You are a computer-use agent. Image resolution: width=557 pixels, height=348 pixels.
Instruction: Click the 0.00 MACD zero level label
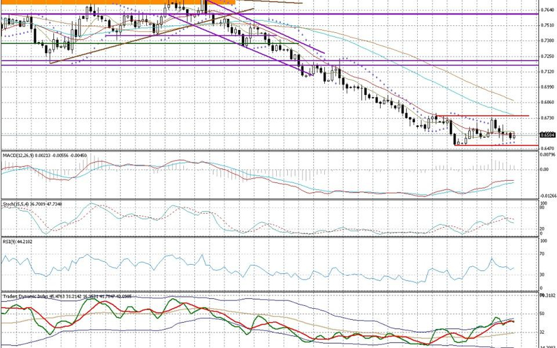(544, 170)
